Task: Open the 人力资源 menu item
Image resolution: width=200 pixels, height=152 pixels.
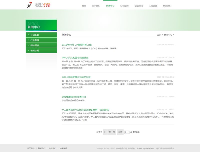Action: (153, 6)
